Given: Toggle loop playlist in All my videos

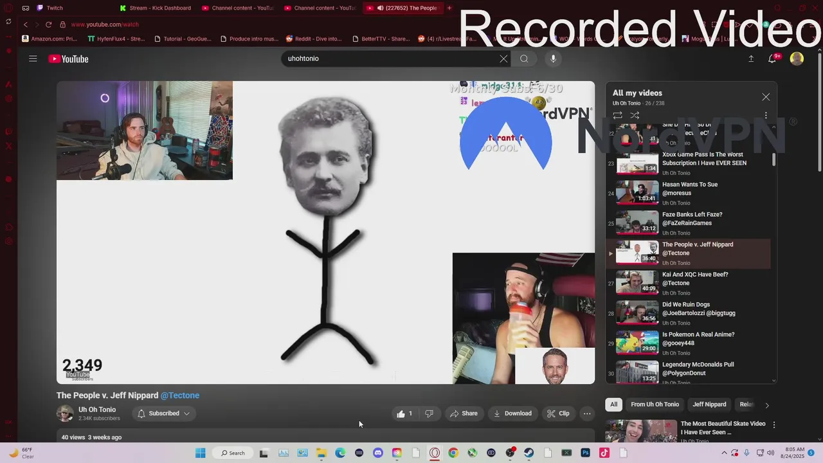Looking at the screenshot, I should pyautogui.click(x=617, y=116).
